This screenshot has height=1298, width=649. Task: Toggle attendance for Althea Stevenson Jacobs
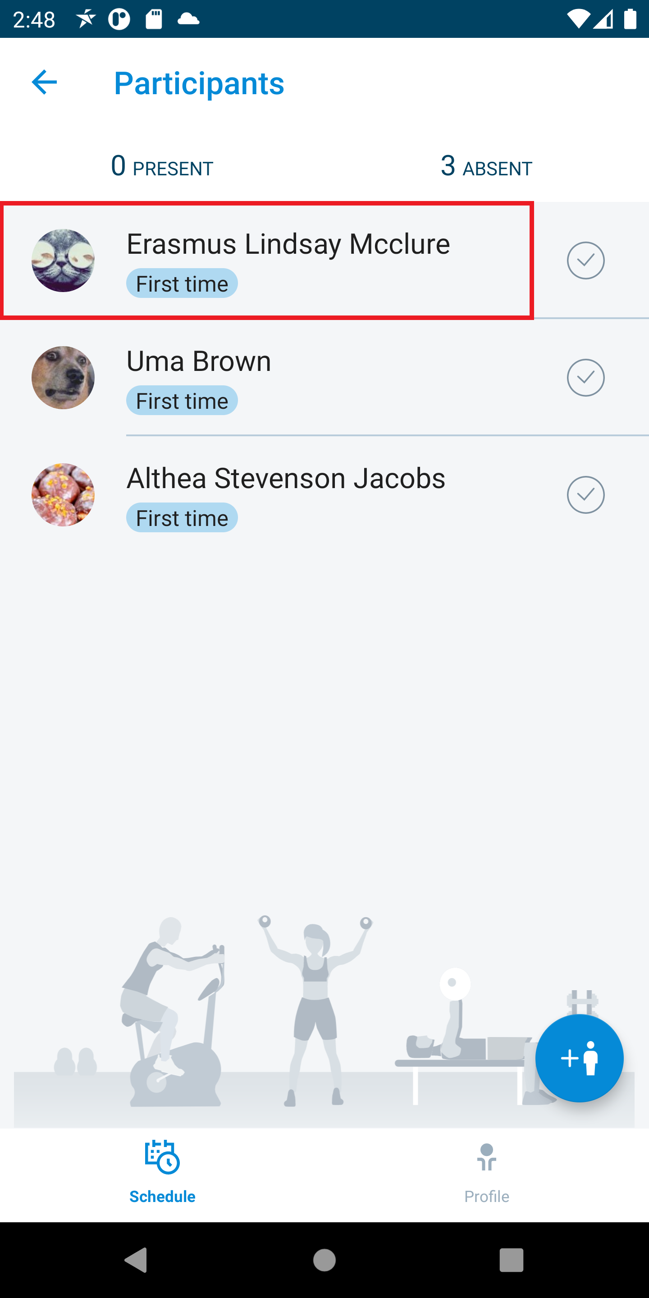click(585, 495)
